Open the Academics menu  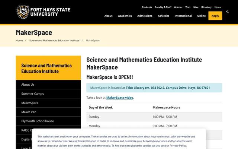(125, 16)
